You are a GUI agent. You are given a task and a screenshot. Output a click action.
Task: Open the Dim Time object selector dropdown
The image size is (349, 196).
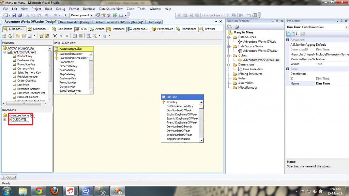346,27
